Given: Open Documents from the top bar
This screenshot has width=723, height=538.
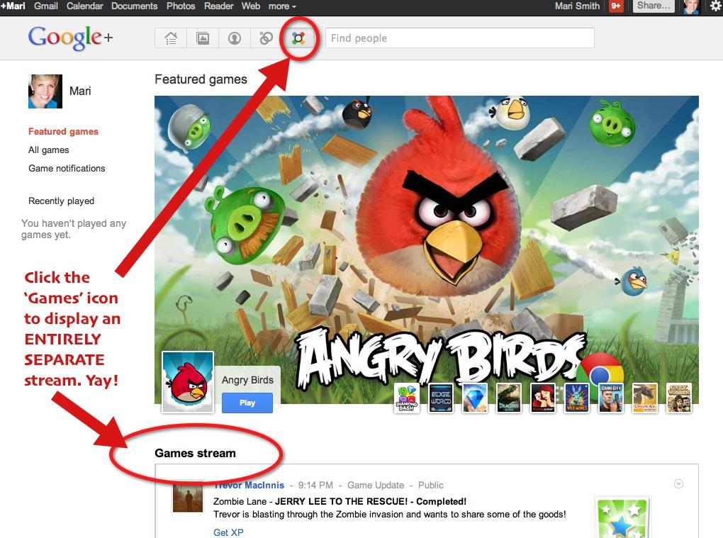Looking at the screenshot, I should [134, 6].
